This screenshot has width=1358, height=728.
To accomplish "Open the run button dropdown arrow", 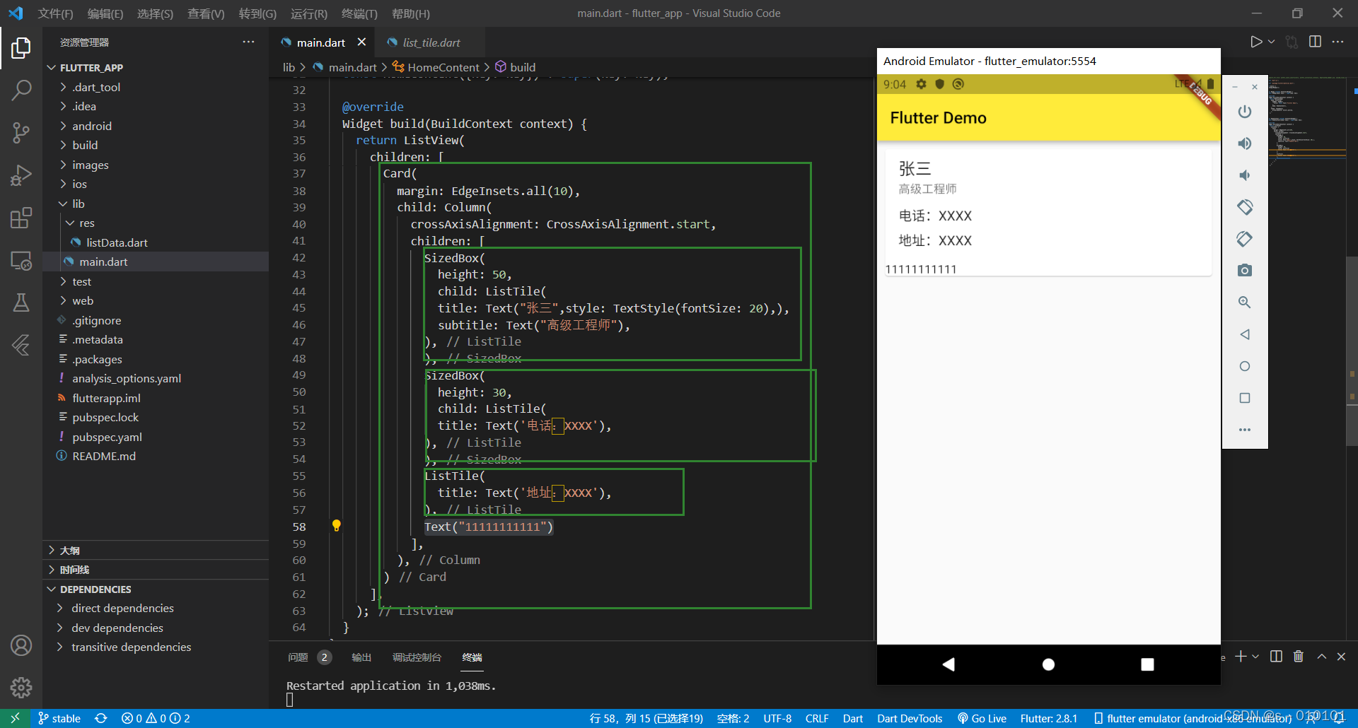I will click(1271, 42).
